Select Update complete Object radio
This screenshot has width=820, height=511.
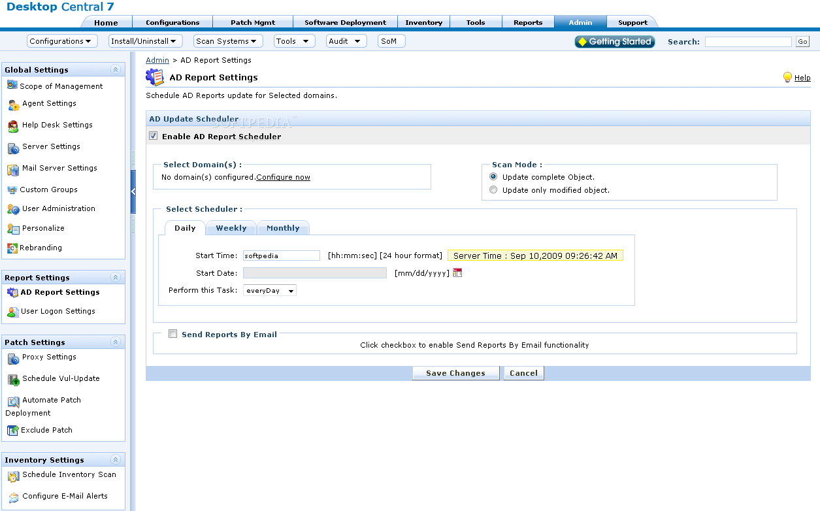(x=493, y=176)
